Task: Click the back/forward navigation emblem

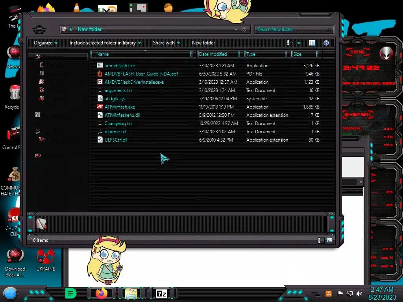Action: point(39,29)
